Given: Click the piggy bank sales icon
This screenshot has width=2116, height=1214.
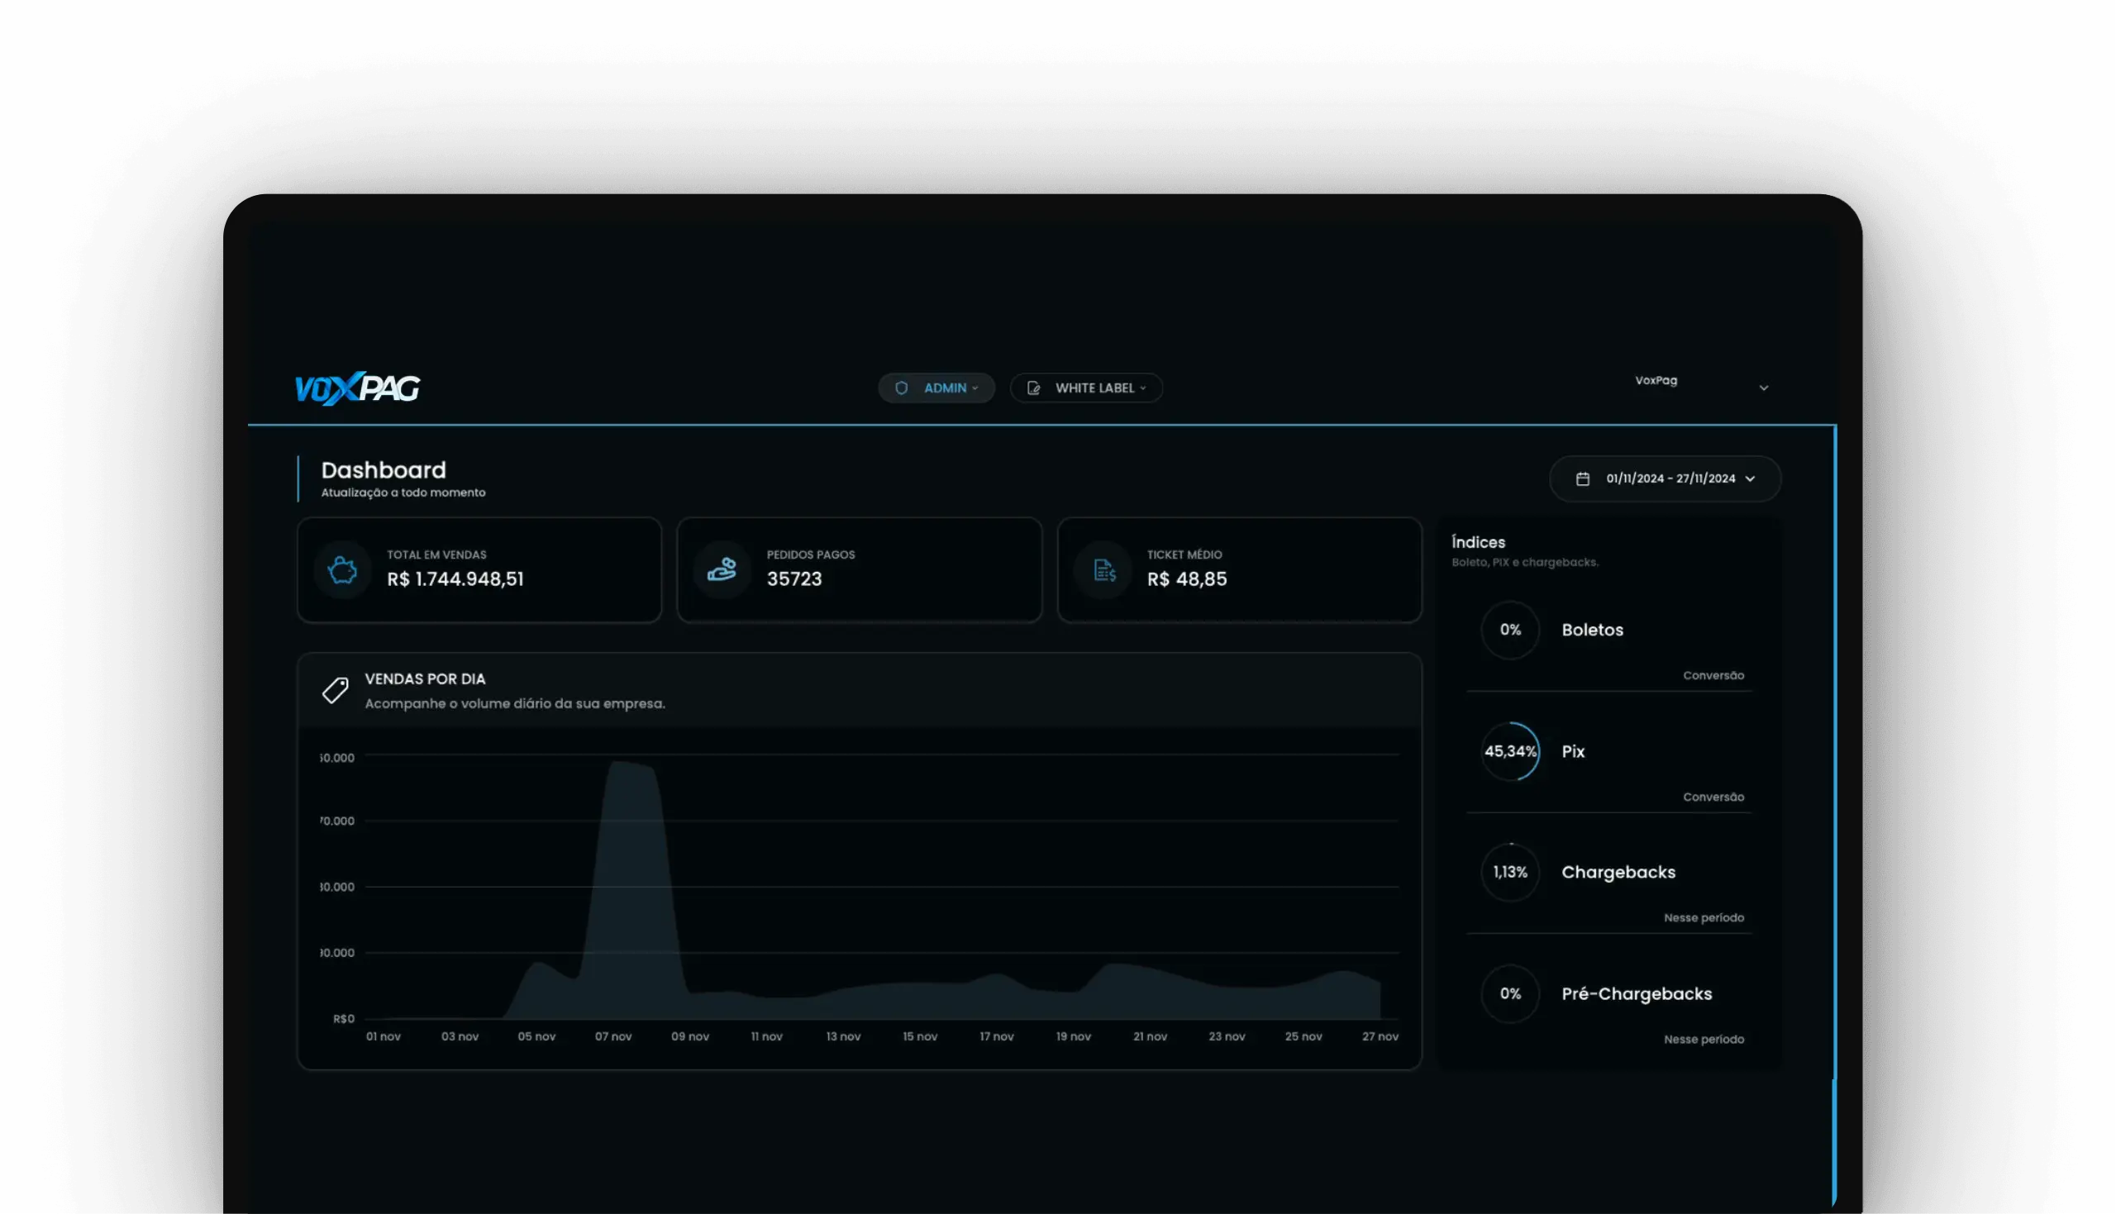Looking at the screenshot, I should tap(342, 570).
